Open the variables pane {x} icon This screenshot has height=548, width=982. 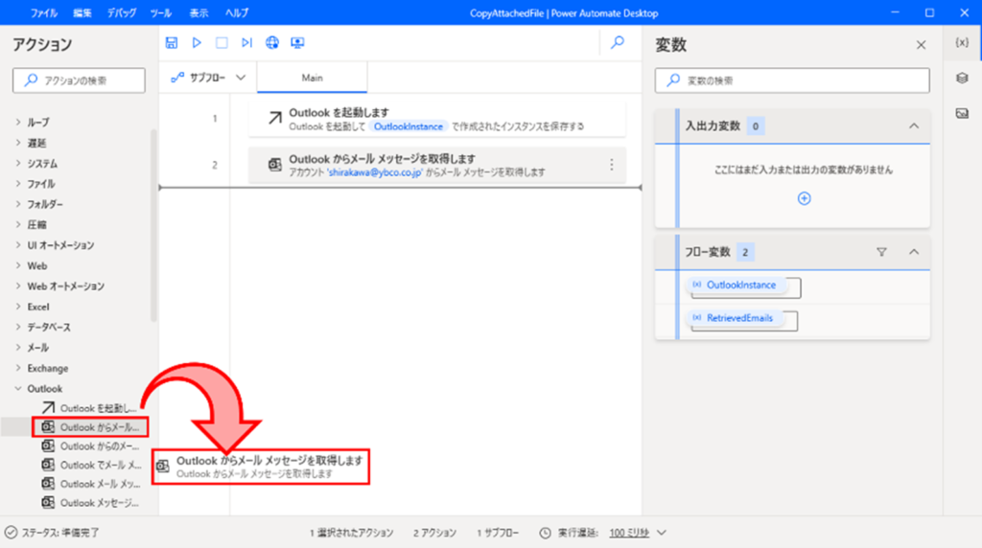point(962,42)
